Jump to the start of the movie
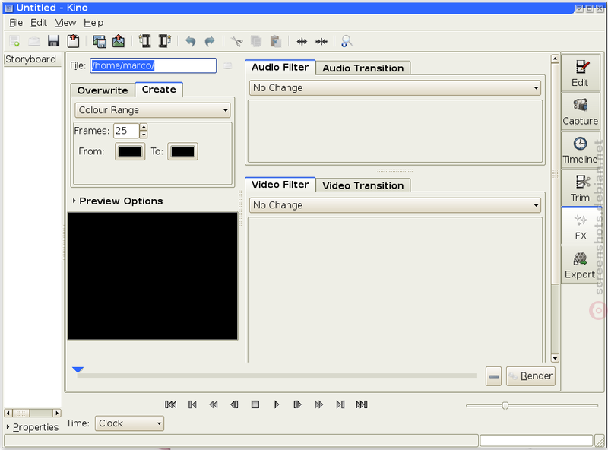608x450 pixels. pos(170,404)
